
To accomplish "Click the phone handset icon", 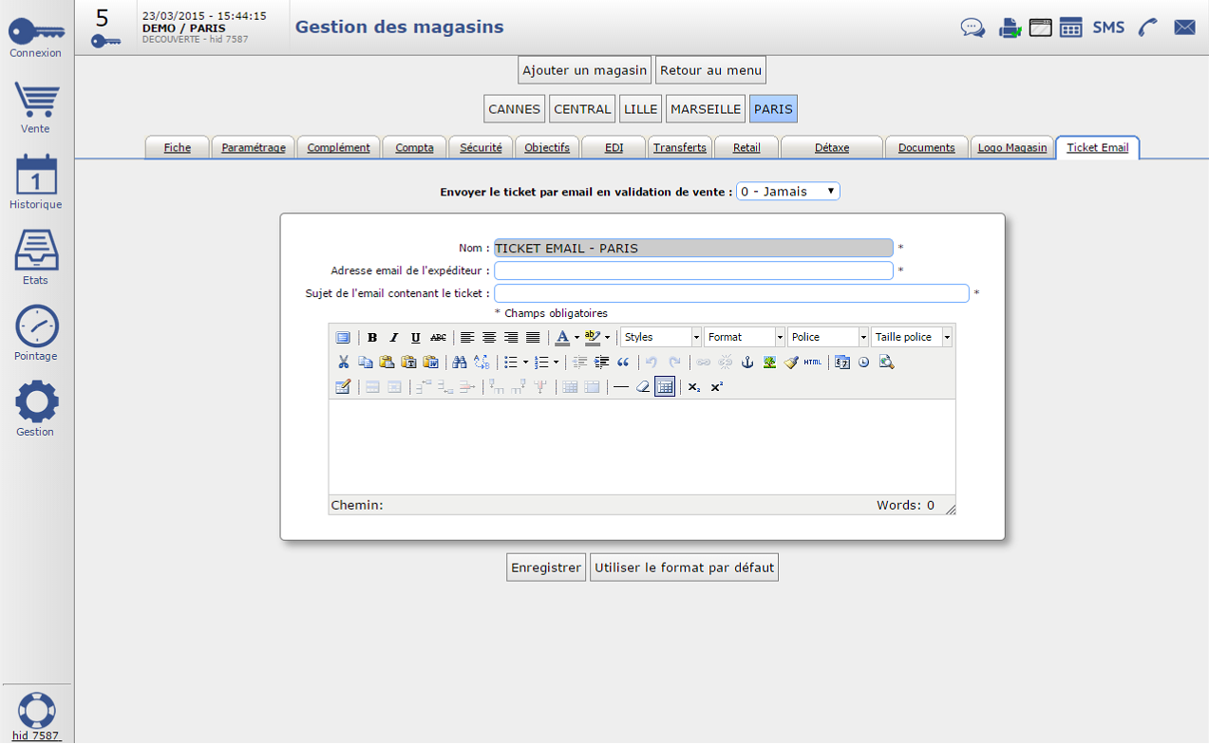I will (x=1148, y=28).
